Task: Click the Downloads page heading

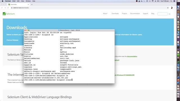Action: [x=17, y=27]
